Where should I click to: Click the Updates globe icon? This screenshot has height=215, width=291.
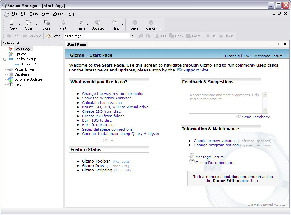click(98, 23)
